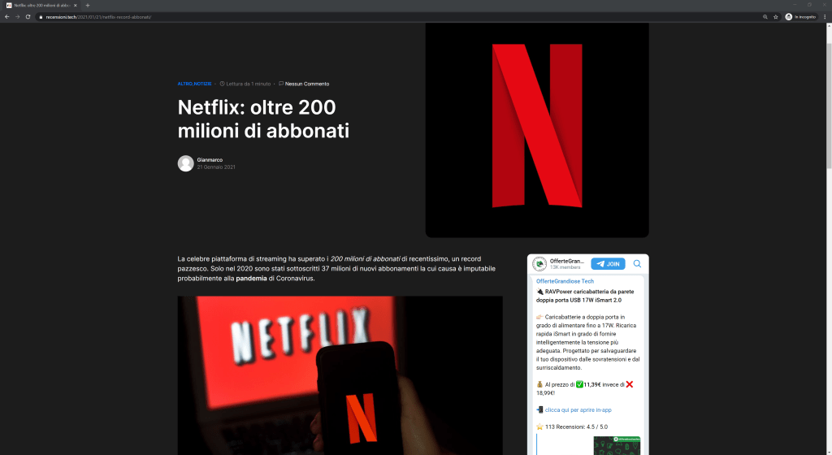Viewport: 832px width, 455px height.
Task: Search the OfferteGrandiose Telegram widget
Action: (637, 263)
